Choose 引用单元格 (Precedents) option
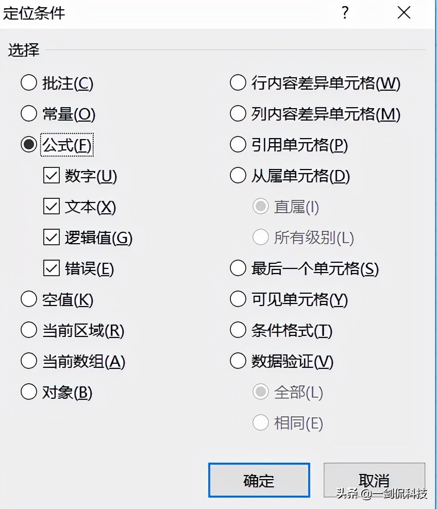Image resolution: width=437 pixels, height=509 pixels. pyautogui.click(x=238, y=145)
